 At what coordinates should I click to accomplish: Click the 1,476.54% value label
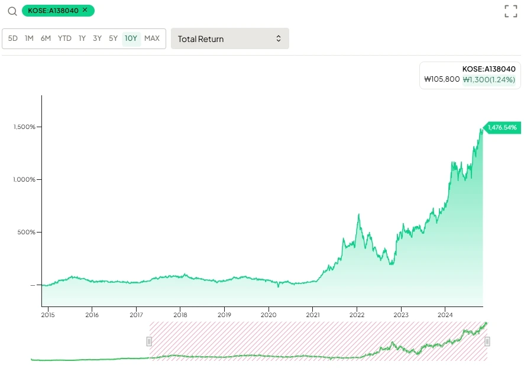pyautogui.click(x=502, y=127)
